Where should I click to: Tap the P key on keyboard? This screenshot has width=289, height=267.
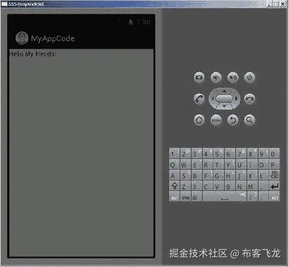[x=274, y=165]
